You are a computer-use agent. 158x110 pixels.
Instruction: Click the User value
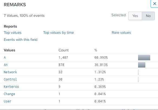click(x=8, y=101)
